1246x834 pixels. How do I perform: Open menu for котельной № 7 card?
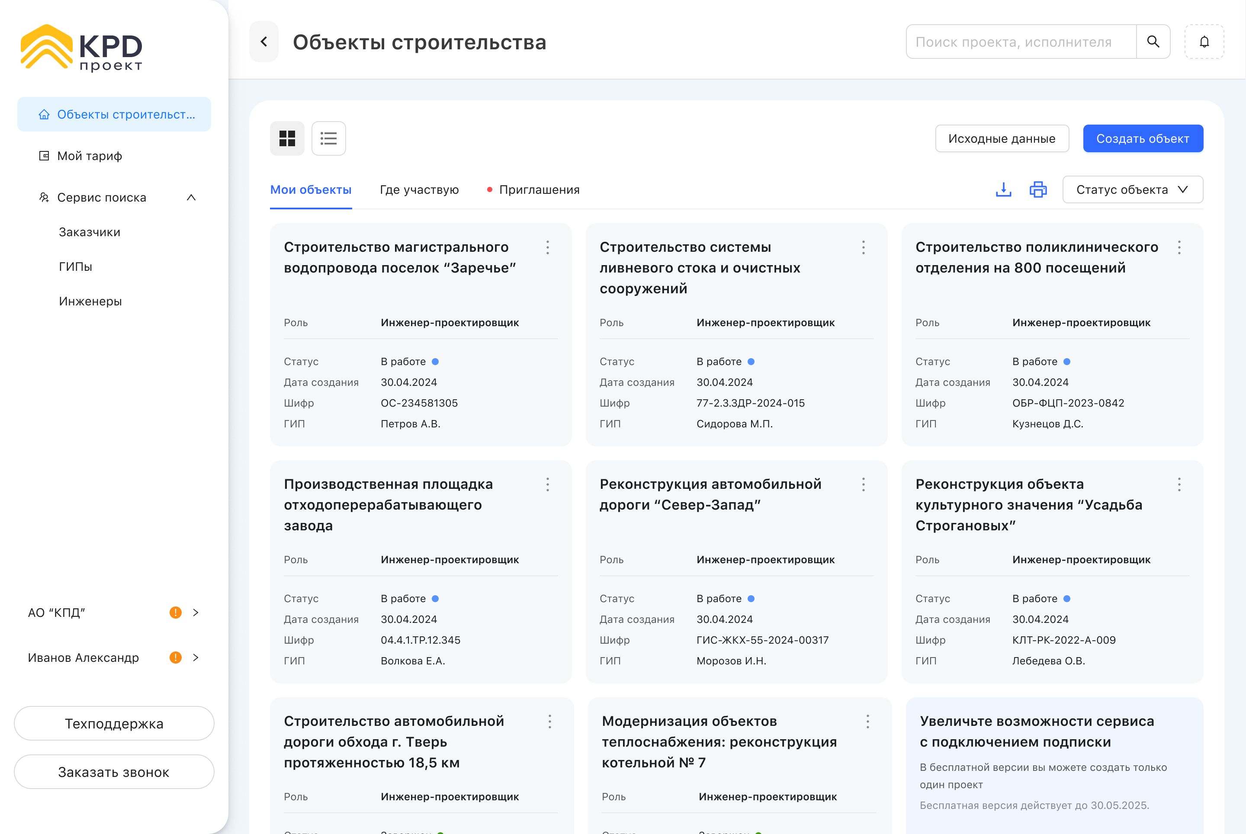pyautogui.click(x=868, y=722)
